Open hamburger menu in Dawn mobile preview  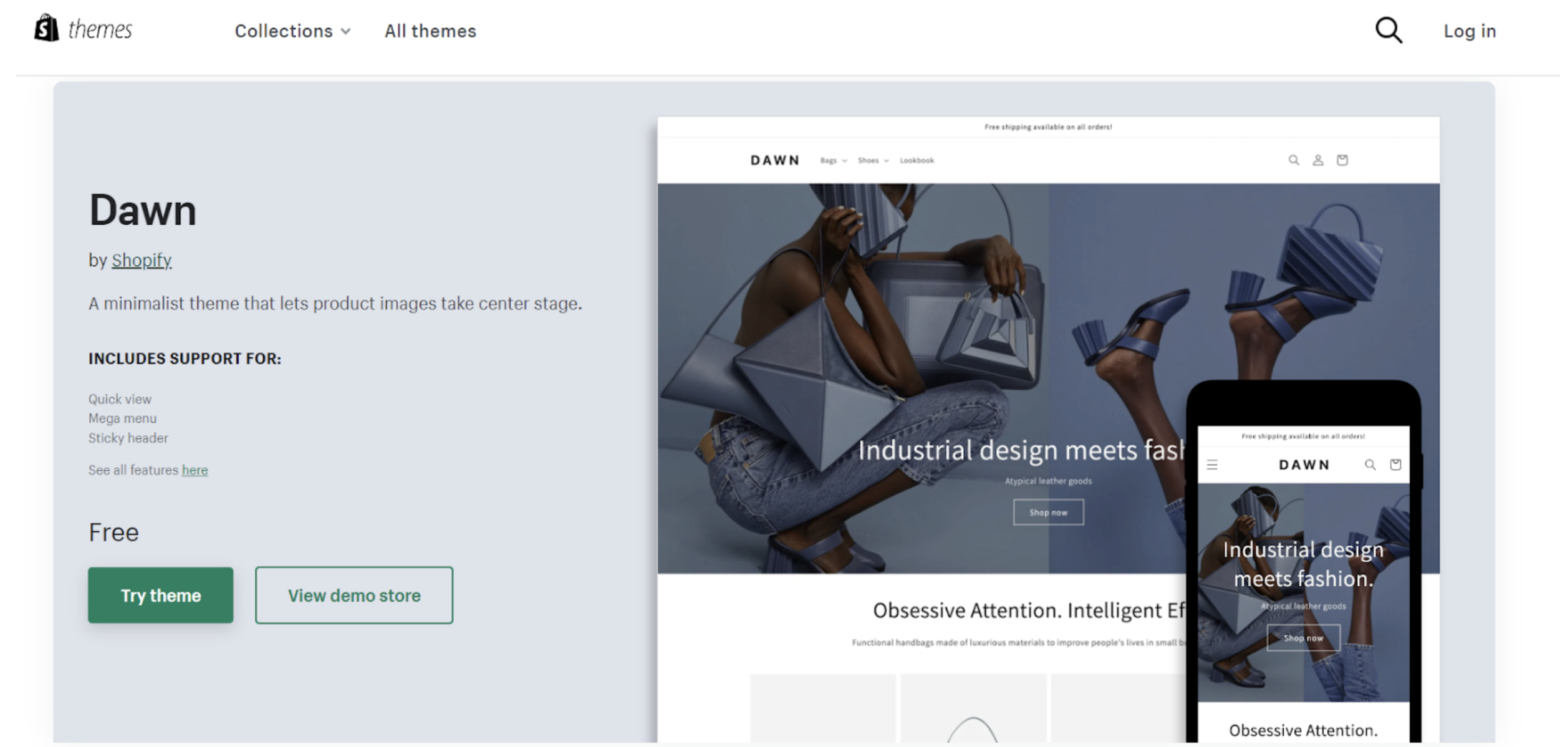(x=1212, y=465)
